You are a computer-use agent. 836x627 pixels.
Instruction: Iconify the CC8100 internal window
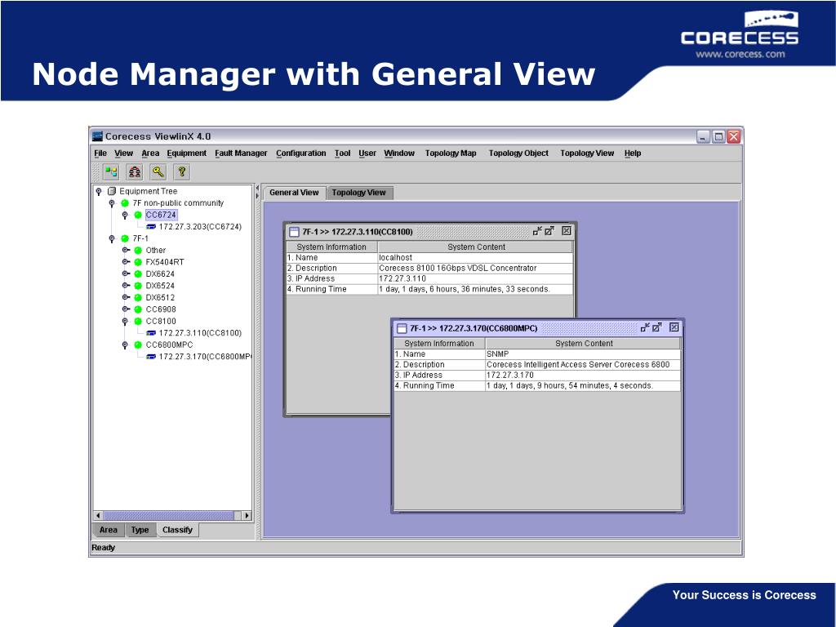(x=537, y=231)
